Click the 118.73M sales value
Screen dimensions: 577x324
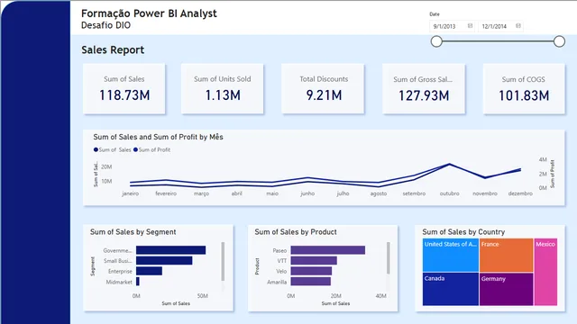[124, 95]
